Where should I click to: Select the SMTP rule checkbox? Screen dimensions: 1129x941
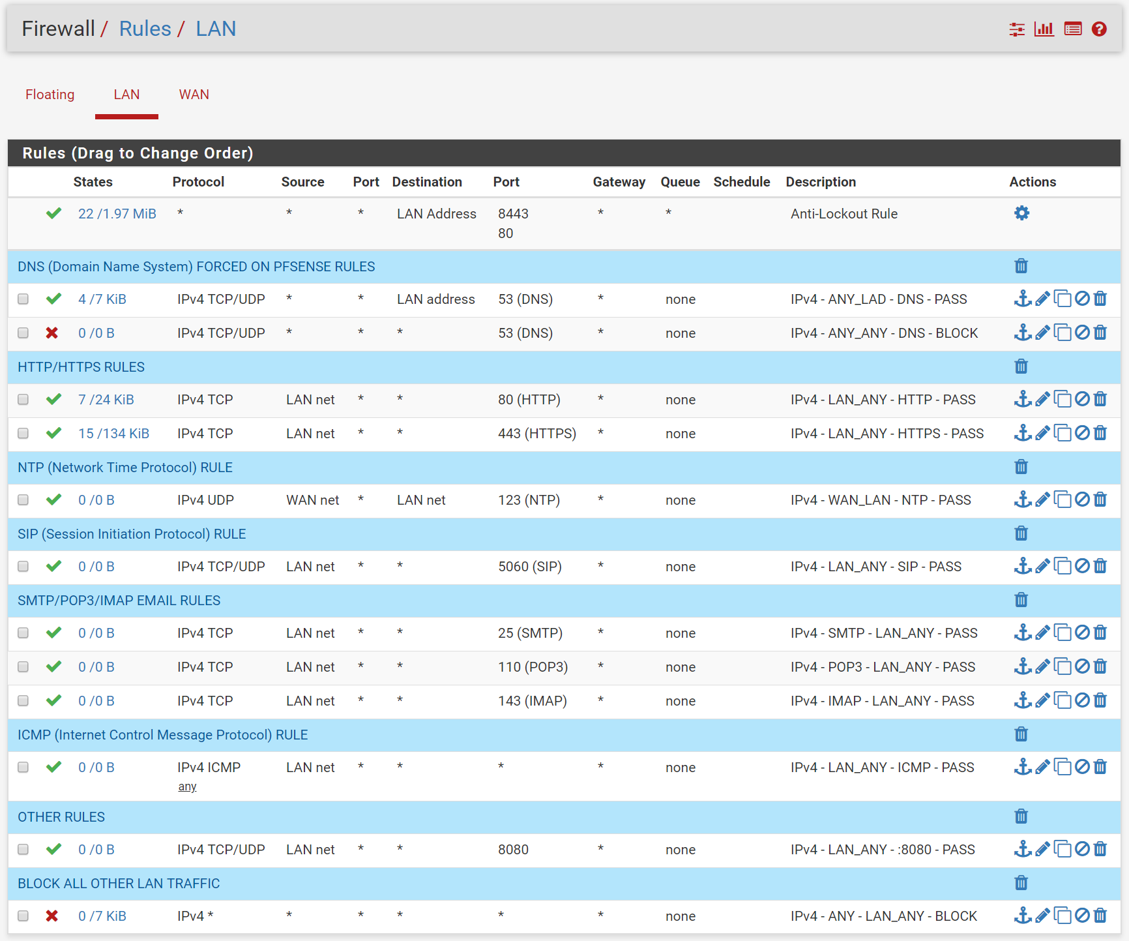pos(23,633)
